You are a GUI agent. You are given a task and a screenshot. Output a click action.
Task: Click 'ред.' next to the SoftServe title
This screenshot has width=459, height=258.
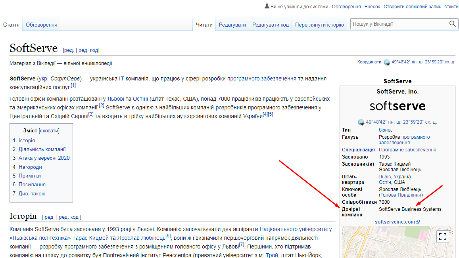69,50
